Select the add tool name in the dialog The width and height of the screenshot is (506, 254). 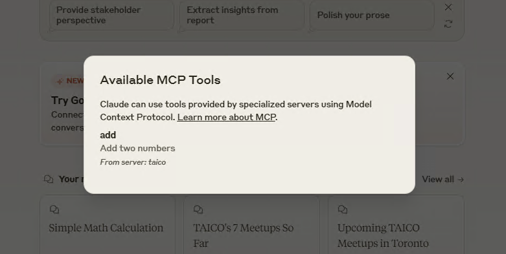pyautogui.click(x=108, y=135)
